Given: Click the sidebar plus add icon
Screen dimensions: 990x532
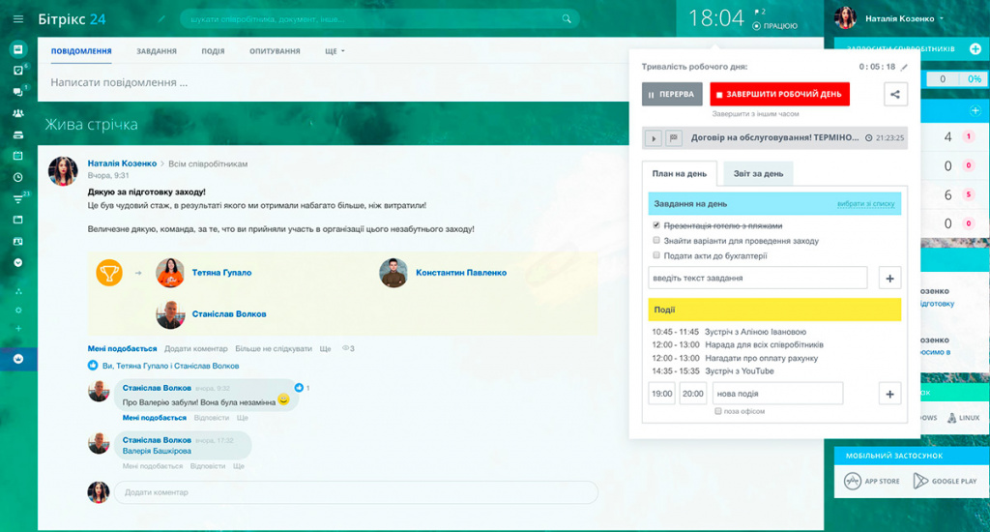Looking at the screenshot, I should 17,329.
